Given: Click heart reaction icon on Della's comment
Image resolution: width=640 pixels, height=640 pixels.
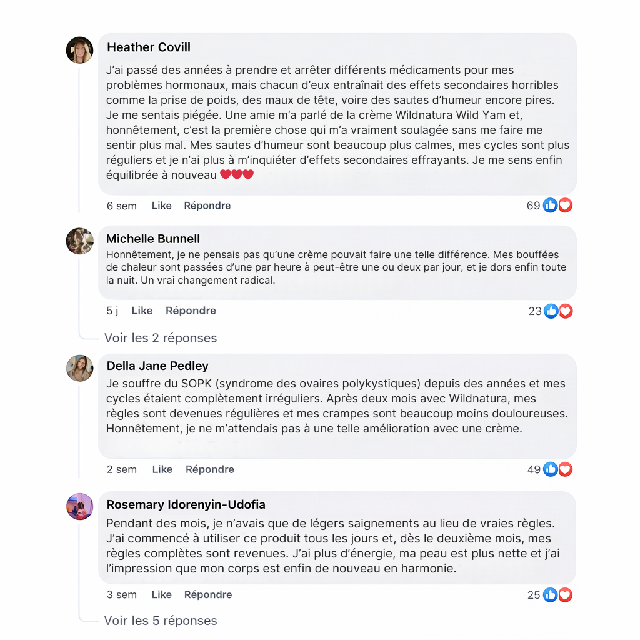Looking at the screenshot, I should (x=565, y=469).
